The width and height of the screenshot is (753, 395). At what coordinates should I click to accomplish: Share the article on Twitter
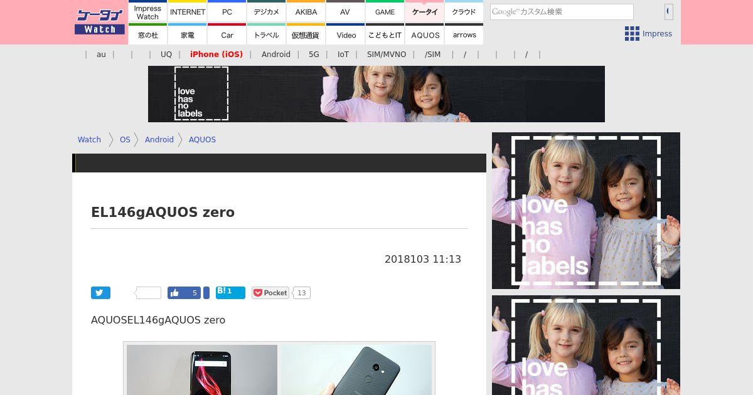pos(100,293)
